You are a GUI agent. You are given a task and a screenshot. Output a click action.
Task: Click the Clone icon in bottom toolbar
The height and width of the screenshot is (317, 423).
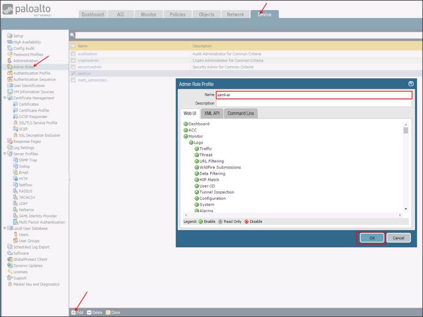(x=108, y=312)
